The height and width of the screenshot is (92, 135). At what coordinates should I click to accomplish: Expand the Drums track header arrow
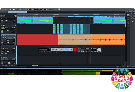coord(15,36)
